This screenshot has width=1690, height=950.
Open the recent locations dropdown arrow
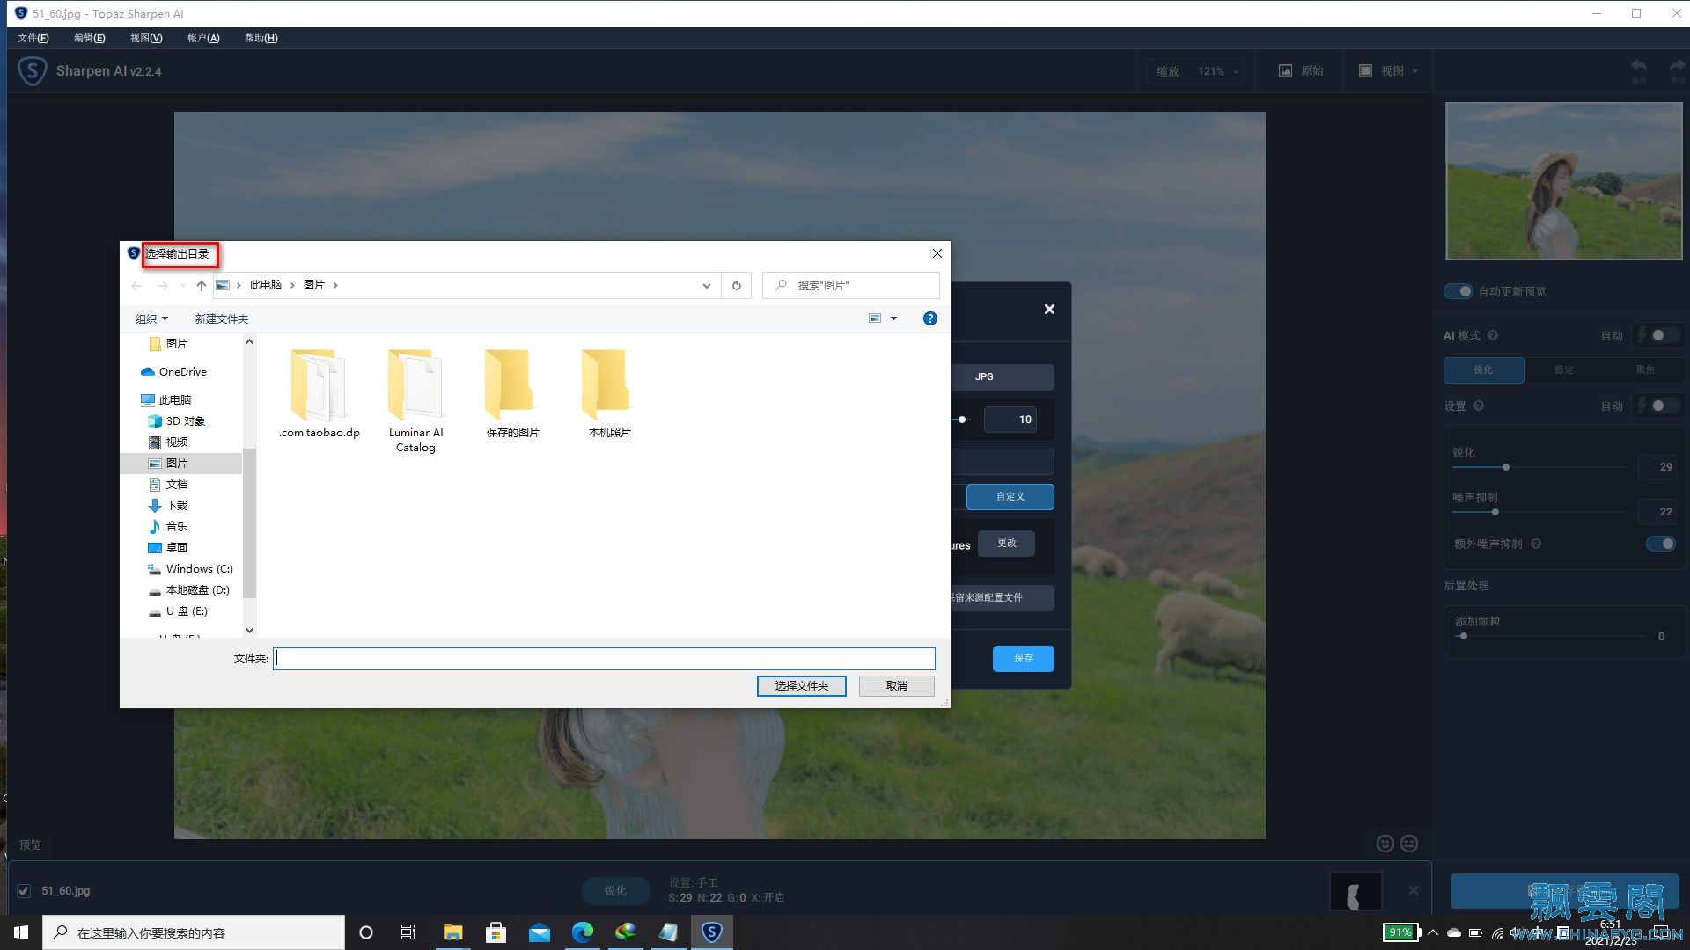tap(182, 285)
